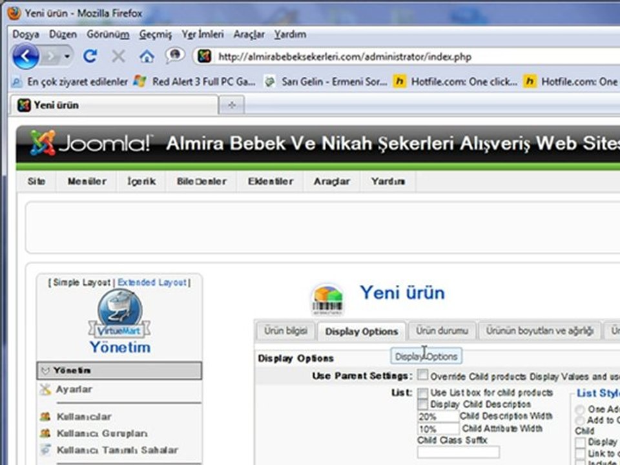Screen dimensions: 620x465
Task: Open Joomla Menüler menu
Action: pyautogui.click(x=87, y=181)
